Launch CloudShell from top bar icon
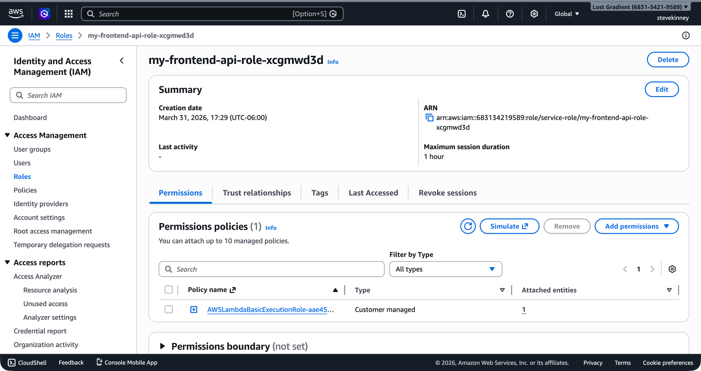 point(462,14)
